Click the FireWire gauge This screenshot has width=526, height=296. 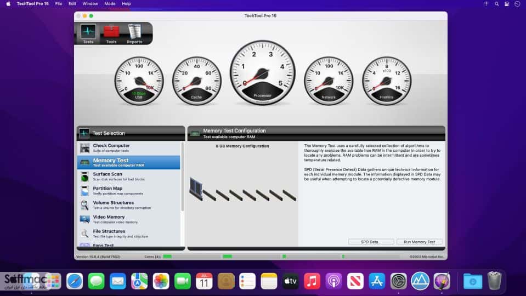tap(387, 81)
